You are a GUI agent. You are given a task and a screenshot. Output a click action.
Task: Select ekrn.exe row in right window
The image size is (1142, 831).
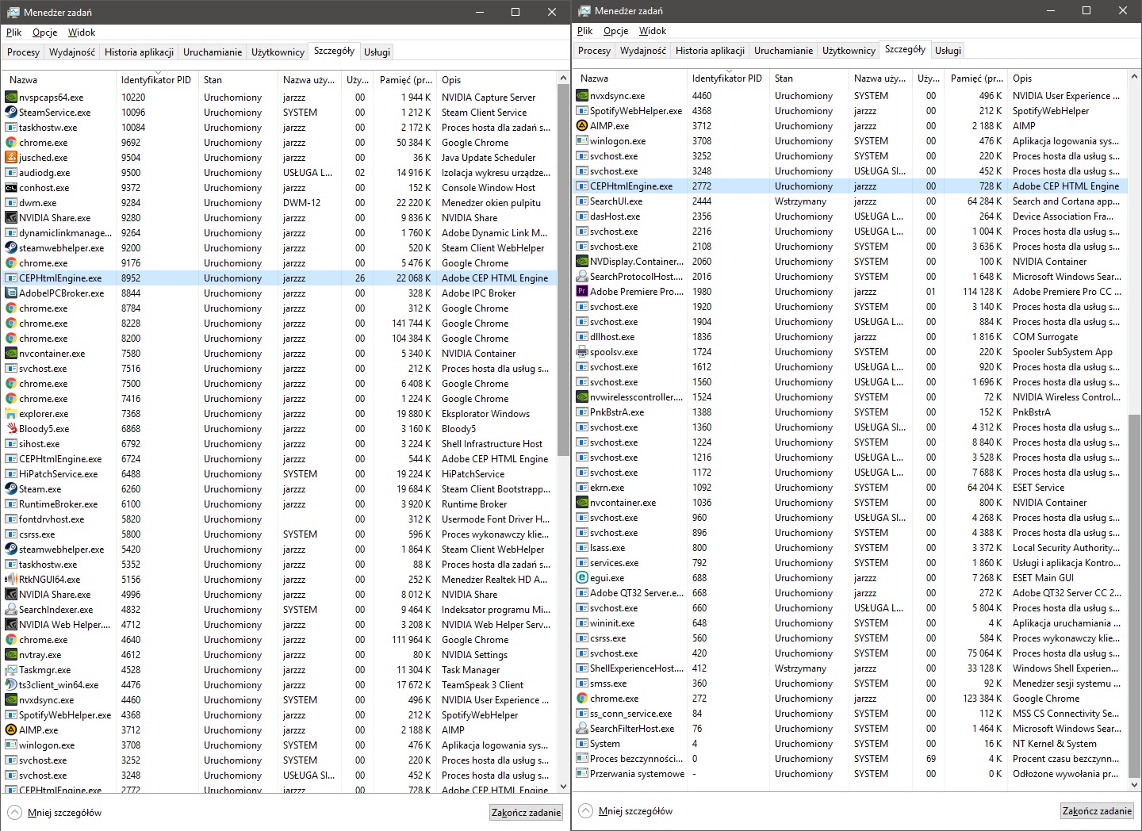(850, 488)
